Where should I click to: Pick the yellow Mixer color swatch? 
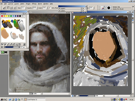point(6,16)
